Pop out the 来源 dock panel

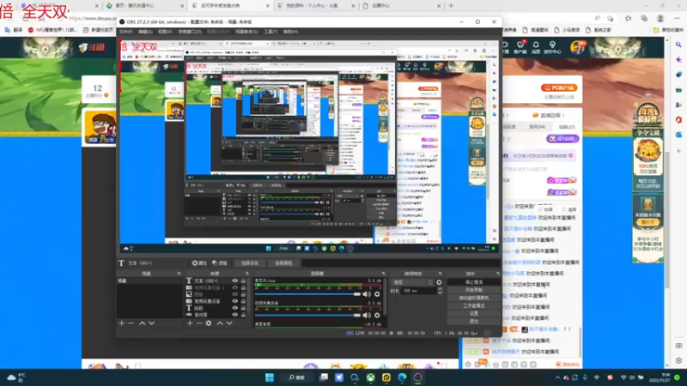[247, 274]
